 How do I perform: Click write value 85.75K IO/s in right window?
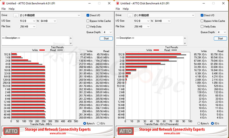tap(200, 54)
